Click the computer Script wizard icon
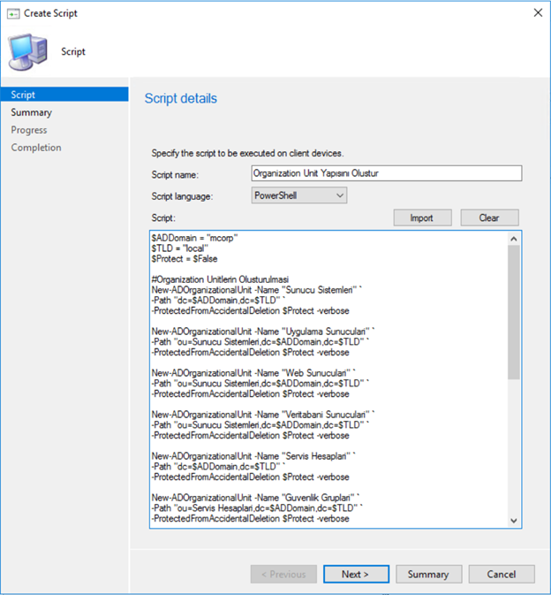The image size is (551, 595). point(28,52)
